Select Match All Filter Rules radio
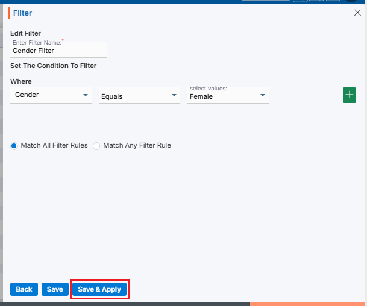This screenshot has width=367, height=306. [x=14, y=146]
